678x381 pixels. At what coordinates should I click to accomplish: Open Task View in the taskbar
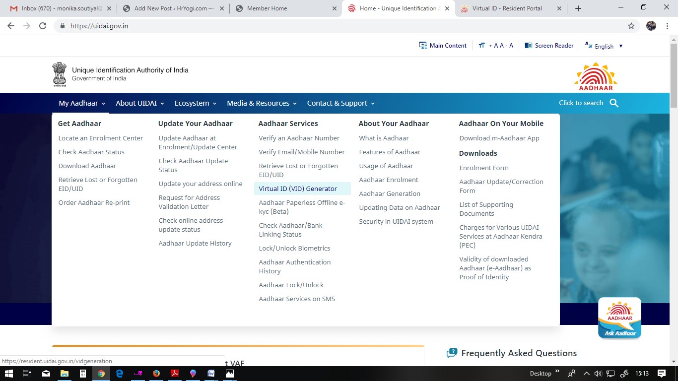point(27,374)
